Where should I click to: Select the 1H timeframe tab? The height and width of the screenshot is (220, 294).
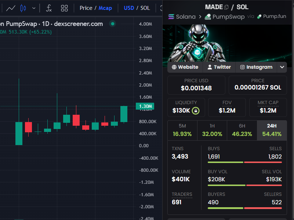[x=212, y=130]
